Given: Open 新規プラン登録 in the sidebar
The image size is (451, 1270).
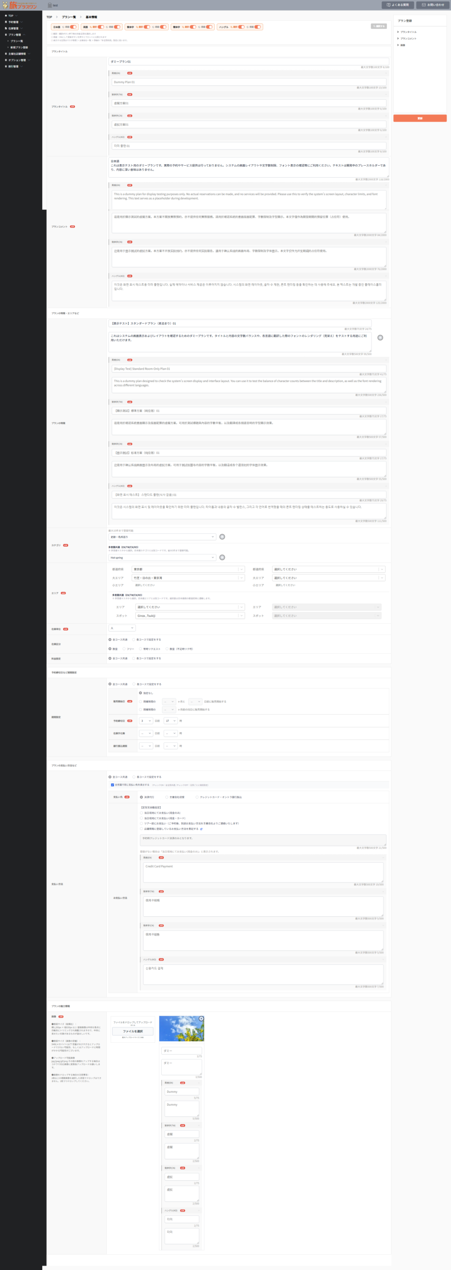Looking at the screenshot, I should pos(19,48).
